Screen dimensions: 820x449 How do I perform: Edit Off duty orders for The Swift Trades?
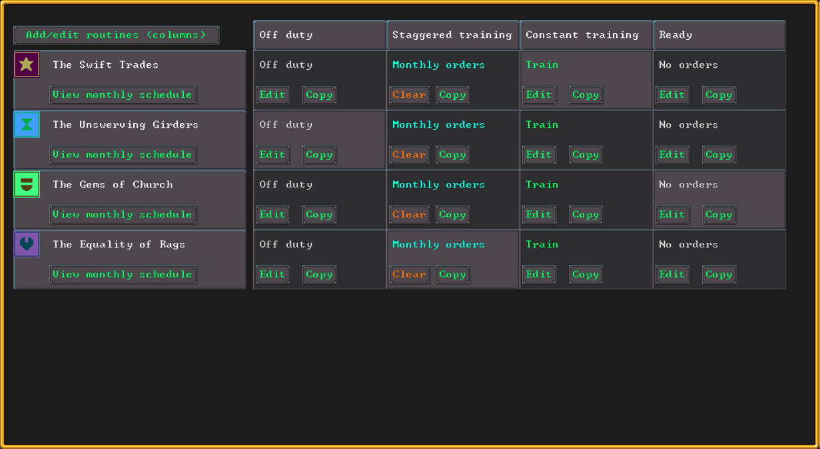273,95
